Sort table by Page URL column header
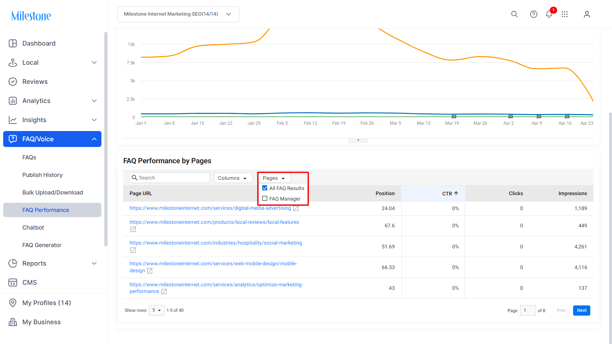Viewport: 612px width, 344px height. (141, 194)
